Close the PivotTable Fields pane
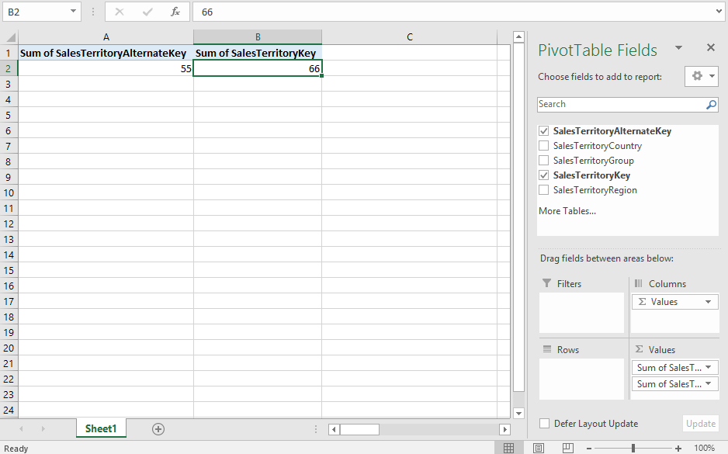728x454 pixels. point(710,47)
